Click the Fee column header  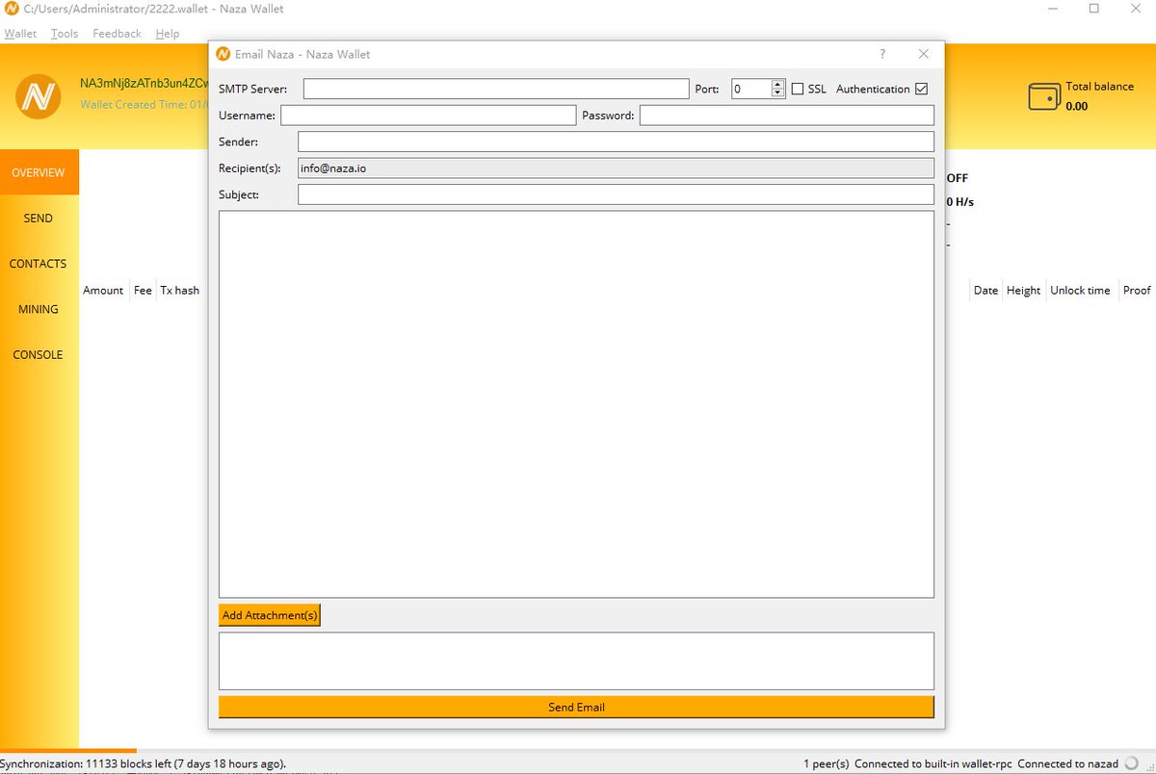(143, 290)
